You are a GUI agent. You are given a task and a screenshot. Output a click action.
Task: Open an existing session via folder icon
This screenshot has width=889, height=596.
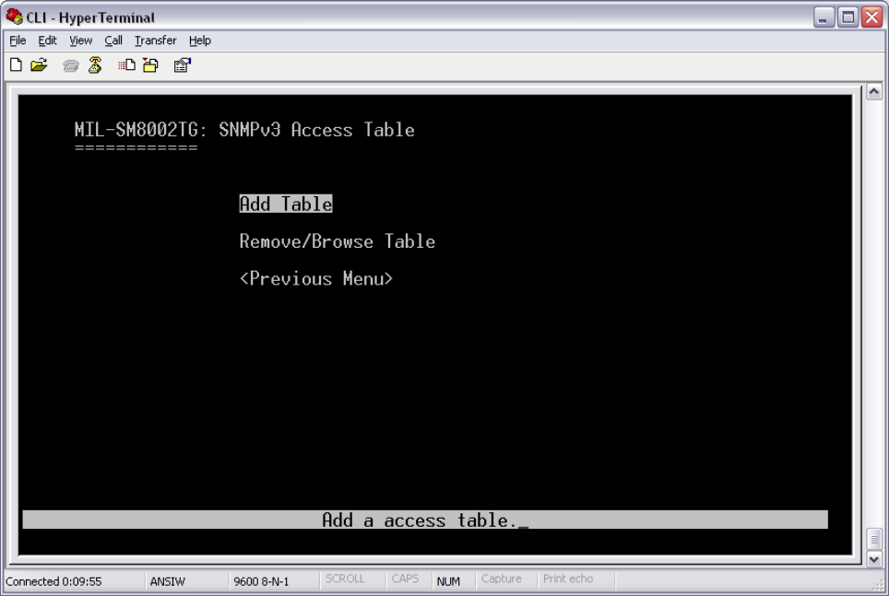tap(39, 65)
